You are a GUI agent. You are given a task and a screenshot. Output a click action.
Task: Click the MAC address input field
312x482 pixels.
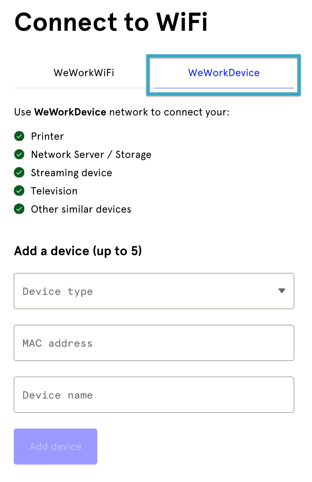pos(154,343)
